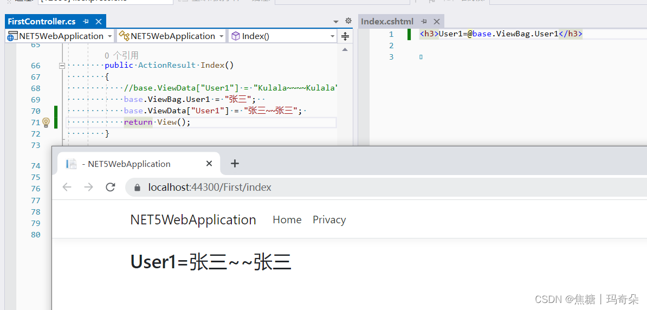Viewport: 647px width, 310px height.
Task: Click line number 66 in the gutter
Action: tap(35, 66)
